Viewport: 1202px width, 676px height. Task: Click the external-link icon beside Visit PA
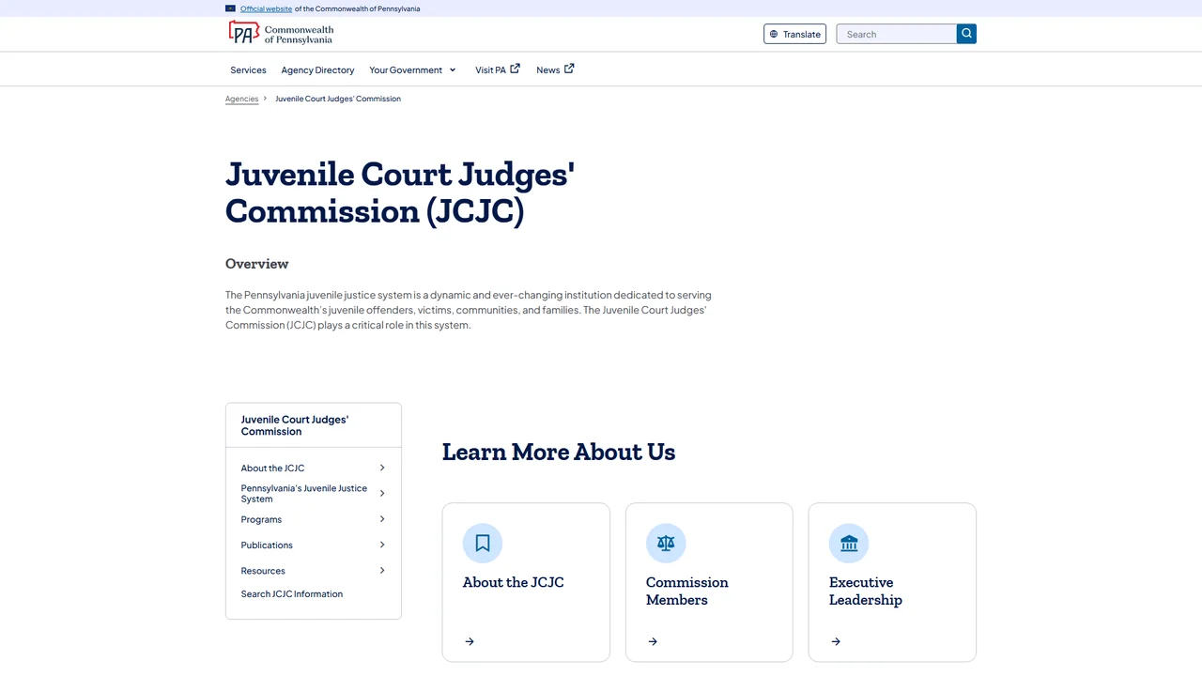pyautogui.click(x=515, y=69)
